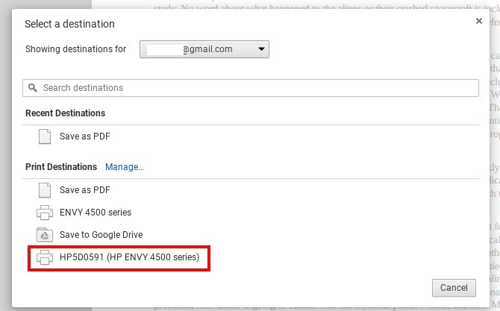500x311 pixels.
Task: Click the Search destinations field
Action: coord(250,88)
